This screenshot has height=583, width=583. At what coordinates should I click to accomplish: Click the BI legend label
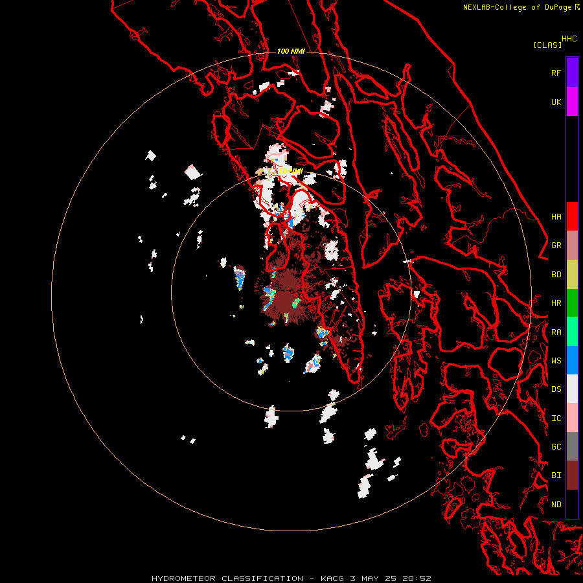coord(556,475)
